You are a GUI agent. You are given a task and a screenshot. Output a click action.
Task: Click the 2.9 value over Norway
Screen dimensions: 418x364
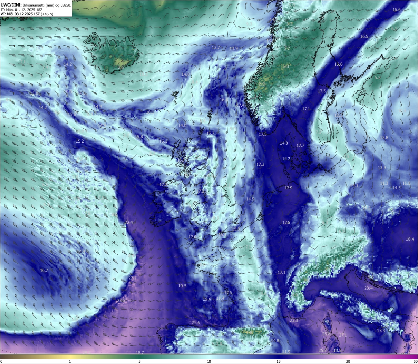[262, 84]
